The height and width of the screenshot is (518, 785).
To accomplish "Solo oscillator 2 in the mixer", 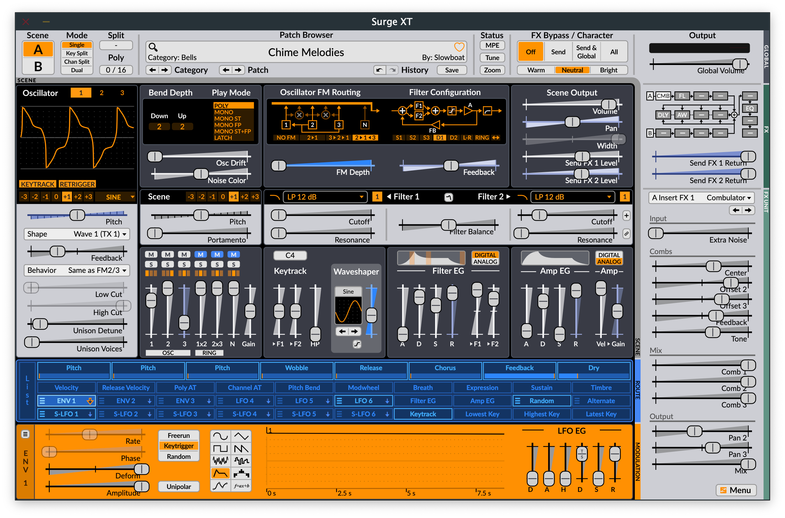I will click(168, 264).
